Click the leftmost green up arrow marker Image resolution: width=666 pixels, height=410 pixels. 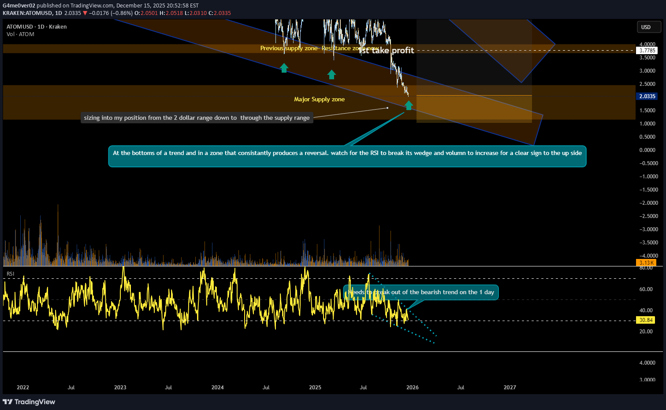[x=284, y=68]
